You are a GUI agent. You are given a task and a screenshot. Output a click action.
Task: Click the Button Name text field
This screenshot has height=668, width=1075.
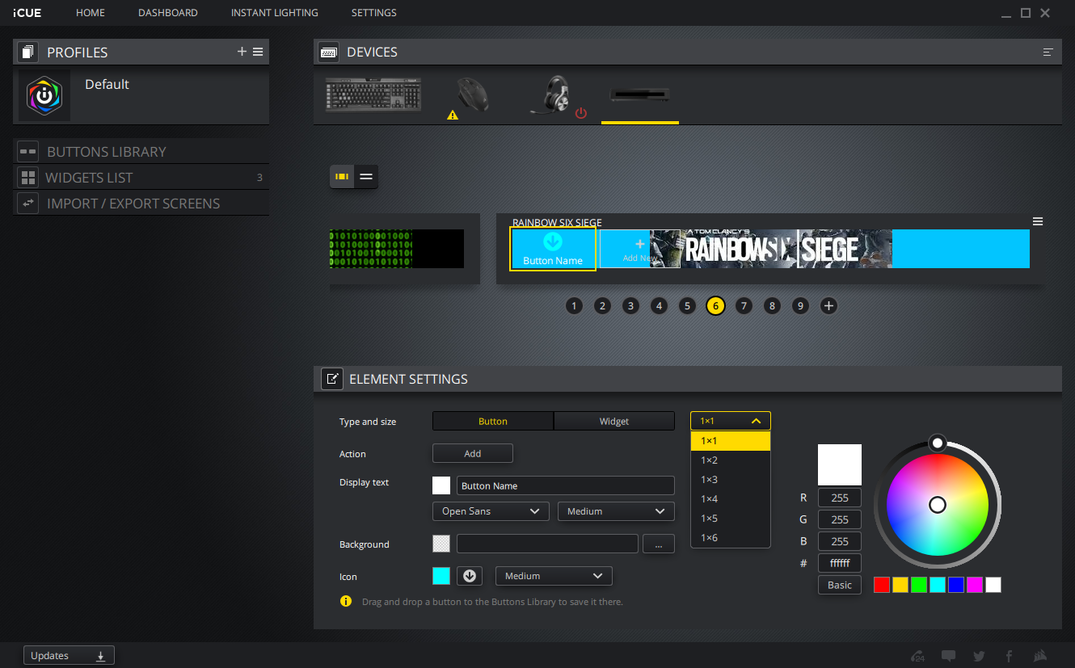566,485
